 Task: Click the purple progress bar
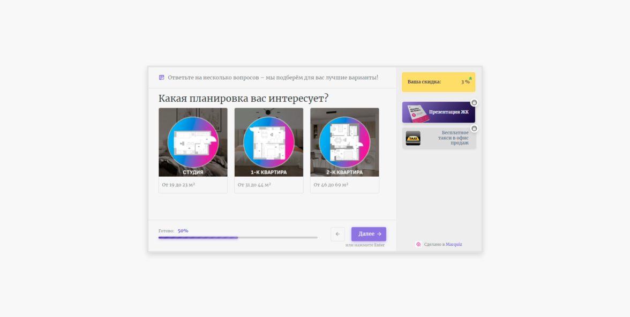click(x=238, y=237)
